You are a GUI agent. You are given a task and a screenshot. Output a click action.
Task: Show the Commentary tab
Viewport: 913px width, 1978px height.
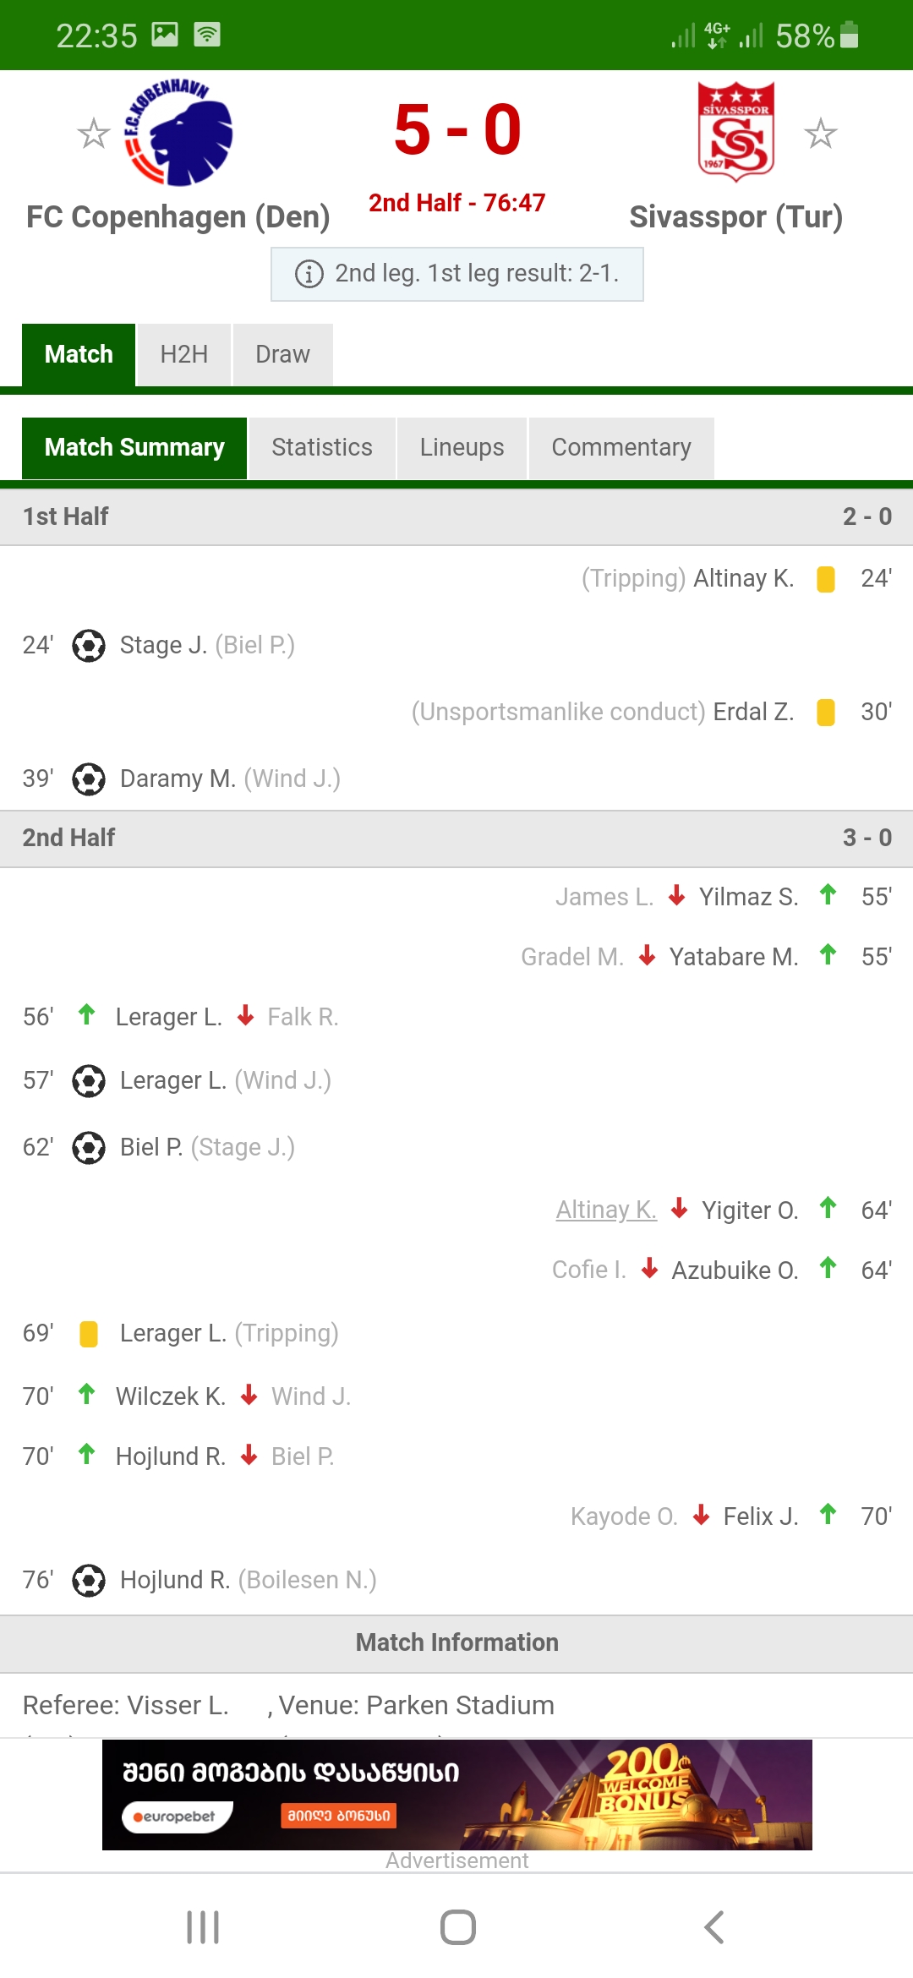pos(621,447)
